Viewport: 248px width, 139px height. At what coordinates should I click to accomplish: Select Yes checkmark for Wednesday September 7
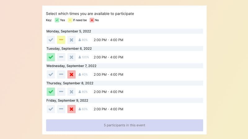pyautogui.click(x=51, y=74)
